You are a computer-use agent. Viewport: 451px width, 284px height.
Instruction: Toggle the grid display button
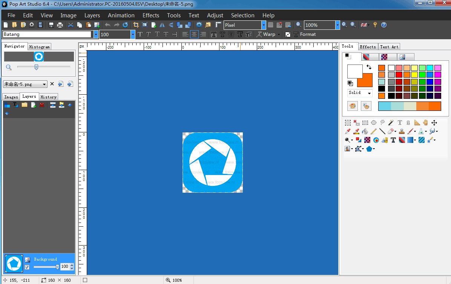click(x=270, y=25)
